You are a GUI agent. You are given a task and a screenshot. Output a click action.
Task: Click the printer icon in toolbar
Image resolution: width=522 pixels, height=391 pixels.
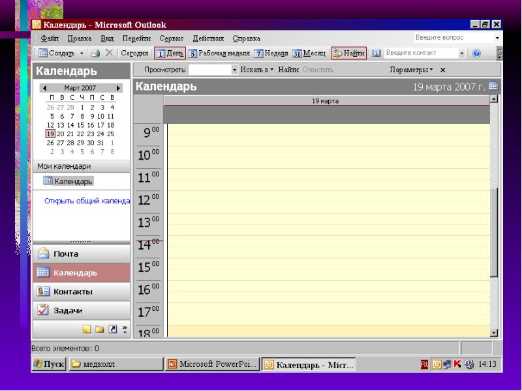pyautogui.click(x=96, y=53)
